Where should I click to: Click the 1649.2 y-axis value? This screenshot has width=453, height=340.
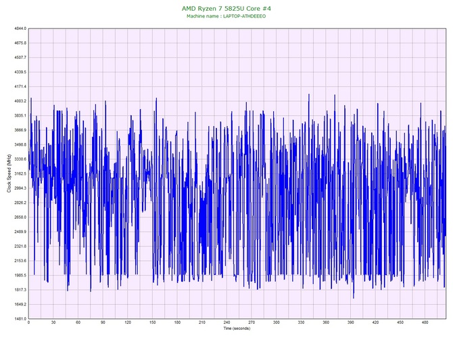(x=20, y=304)
